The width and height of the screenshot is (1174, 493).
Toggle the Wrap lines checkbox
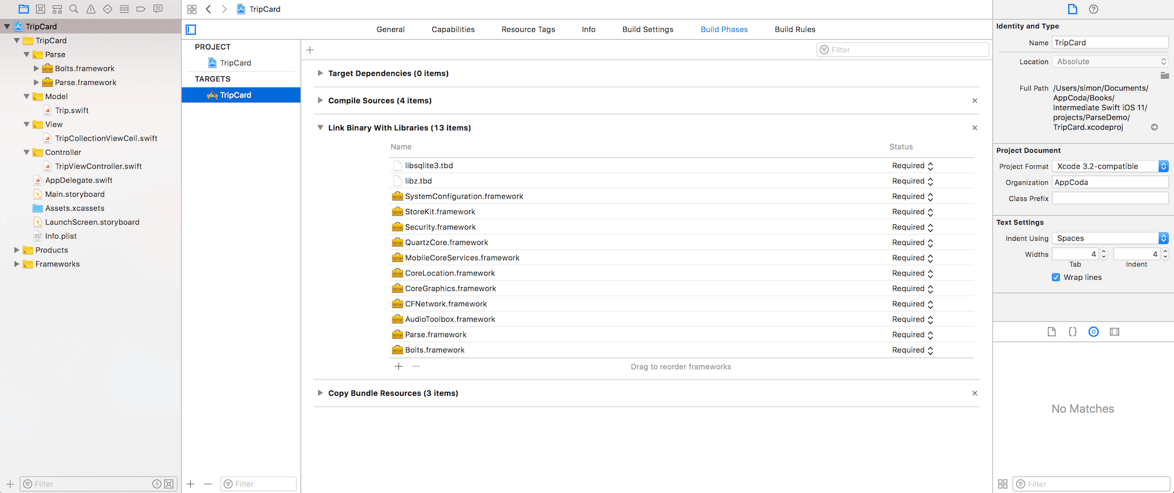point(1056,277)
